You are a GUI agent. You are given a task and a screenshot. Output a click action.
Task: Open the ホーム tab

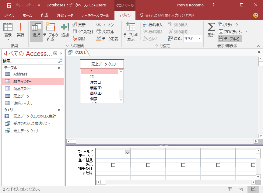(x=27, y=16)
